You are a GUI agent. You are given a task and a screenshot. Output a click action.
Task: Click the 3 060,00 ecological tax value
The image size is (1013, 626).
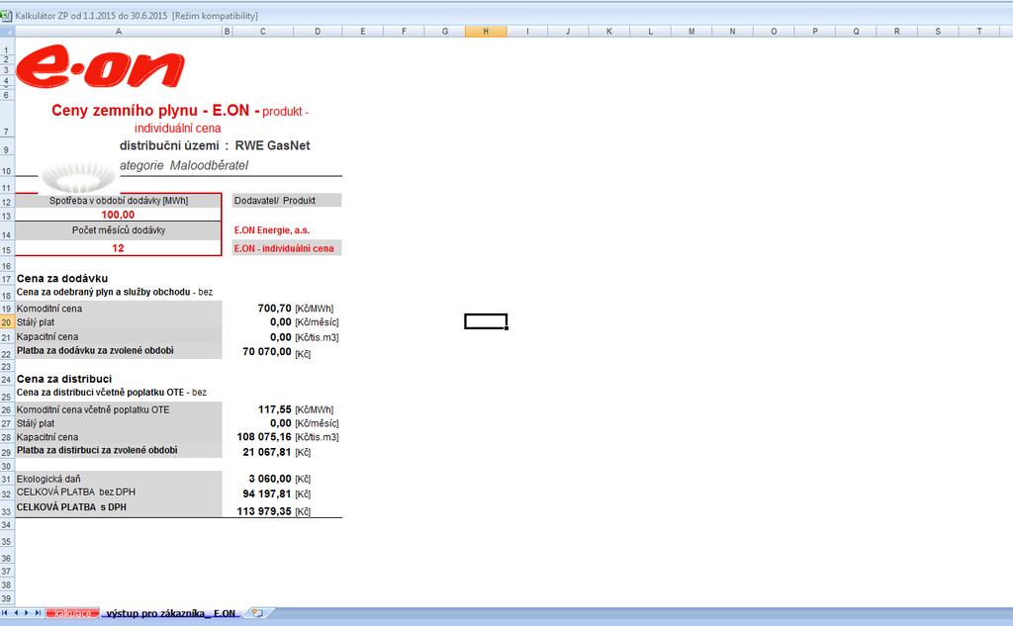(x=270, y=479)
